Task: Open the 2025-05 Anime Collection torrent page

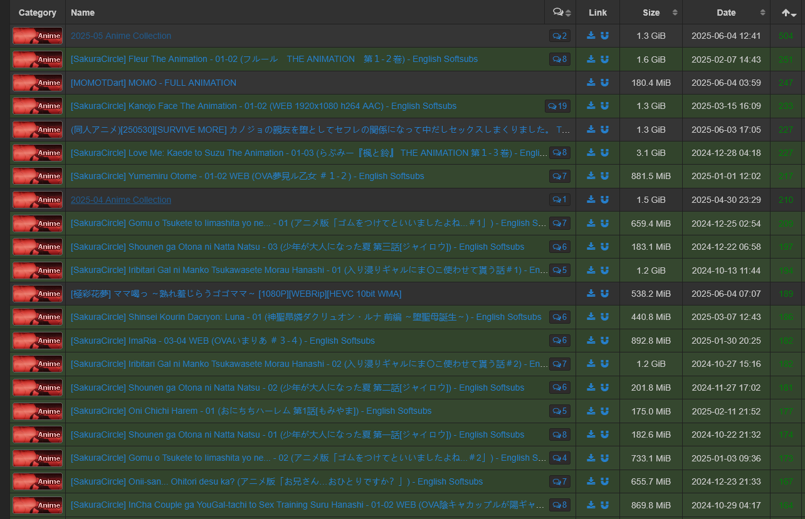Action: coord(121,36)
